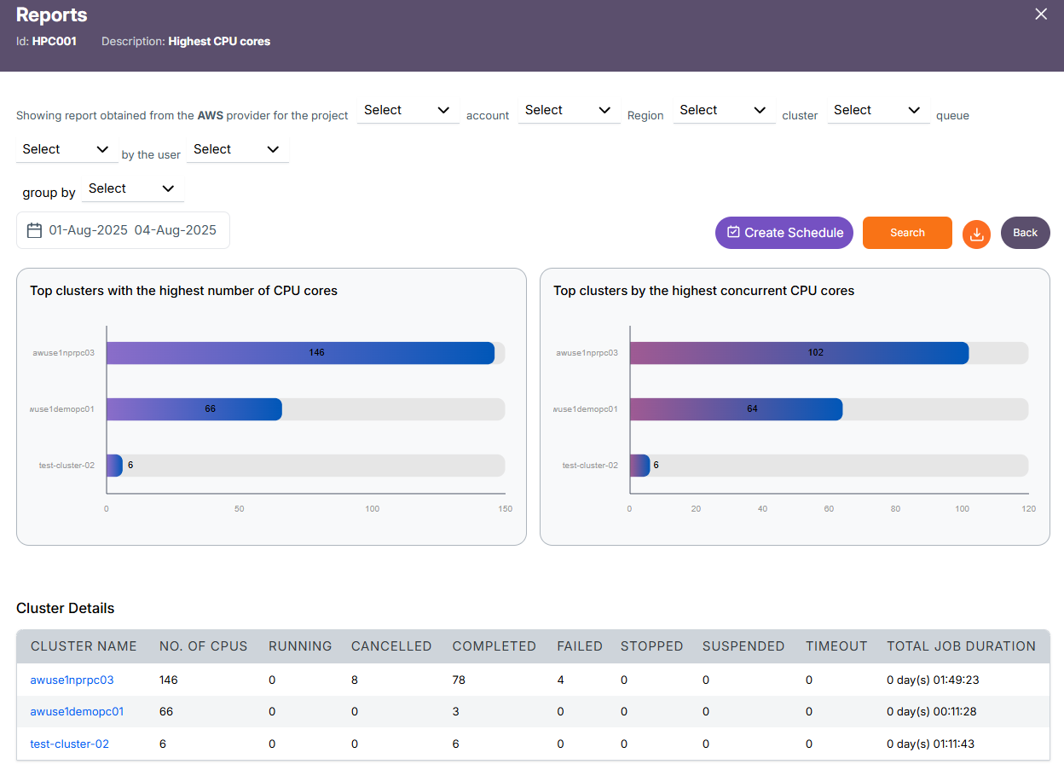
Task: Open the test-cluster-02 cluster link in the table
Action: click(69, 744)
